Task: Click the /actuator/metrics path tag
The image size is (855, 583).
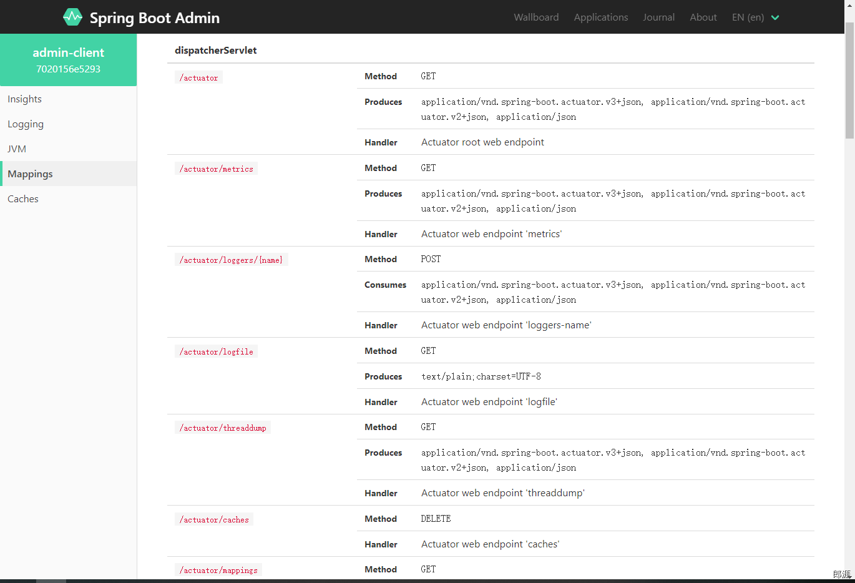Action: tap(216, 169)
